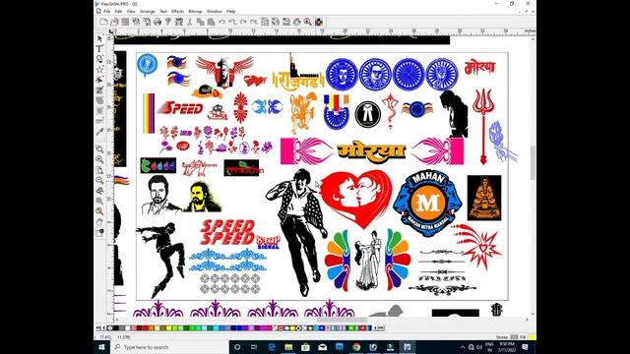This screenshot has width=630, height=354.
Task: Open the Edit menu
Action: click(118, 11)
